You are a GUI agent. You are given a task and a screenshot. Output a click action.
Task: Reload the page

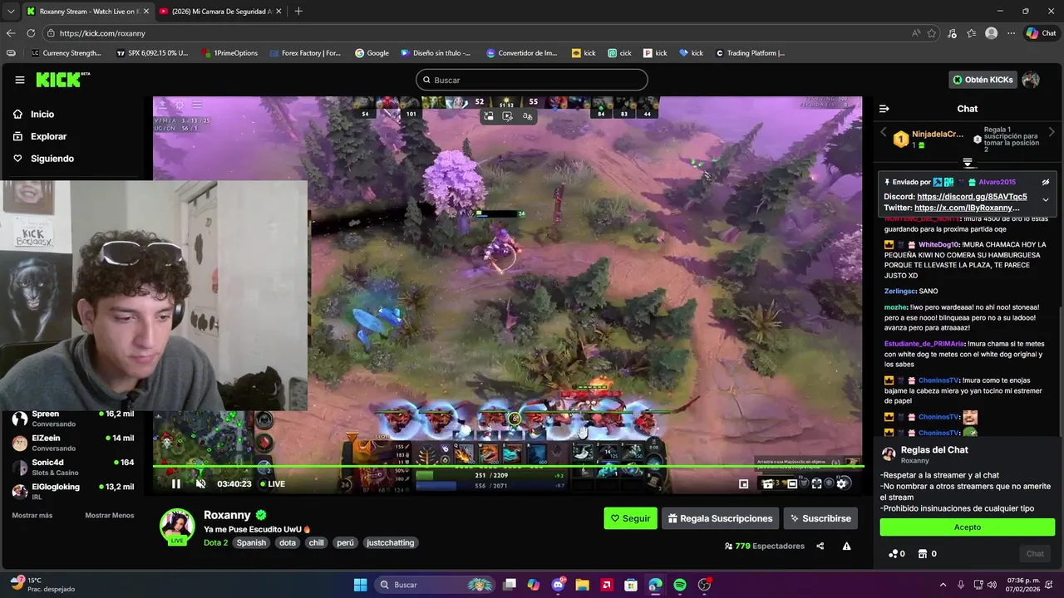[31, 33]
